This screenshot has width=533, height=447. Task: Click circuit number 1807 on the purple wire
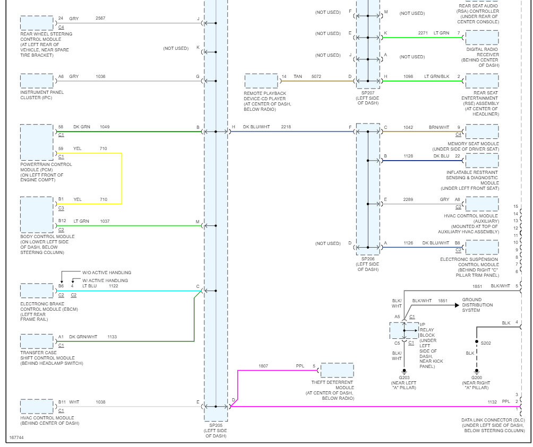(263, 366)
